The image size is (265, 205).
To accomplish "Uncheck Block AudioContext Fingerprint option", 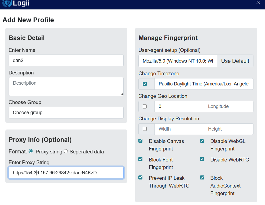I will point(202,178).
